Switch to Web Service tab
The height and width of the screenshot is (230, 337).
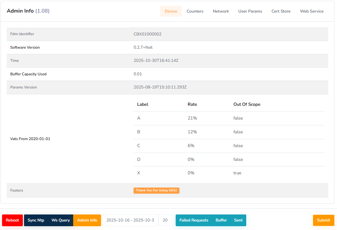(x=312, y=11)
